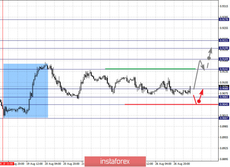Click the 0.8955 price scale value
This screenshot has width=230, height=167.
pos(224,137)
